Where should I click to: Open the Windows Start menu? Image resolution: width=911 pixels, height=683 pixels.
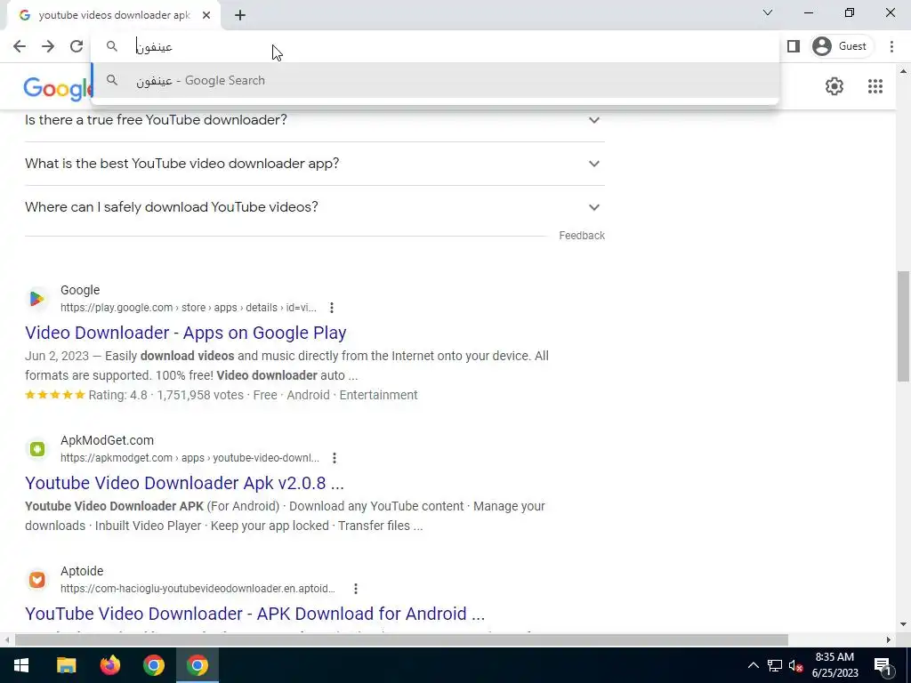click(x=21, y=665)
